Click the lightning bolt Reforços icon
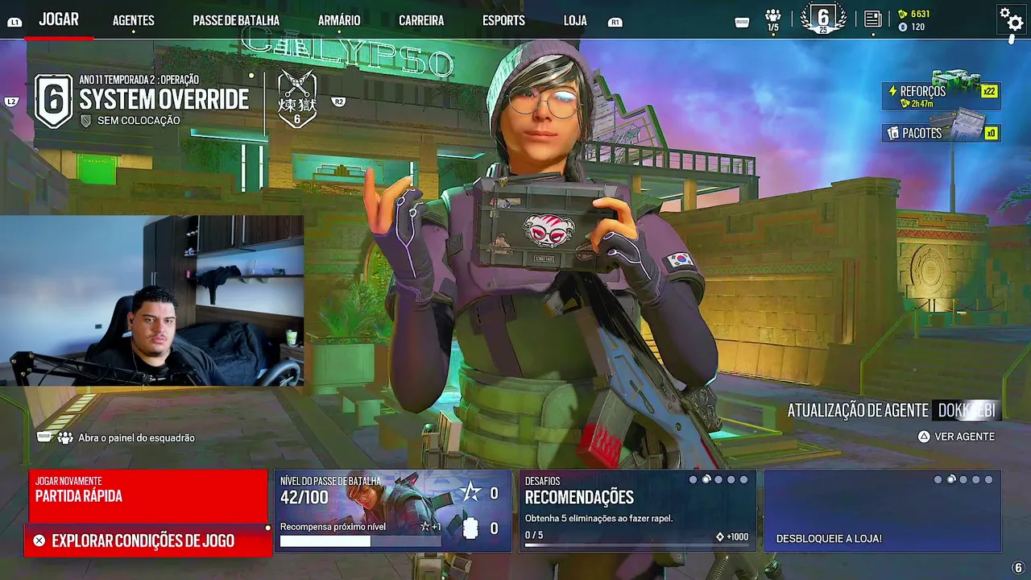The width and height of the screenshot is (1031, 580). [892, 92]
